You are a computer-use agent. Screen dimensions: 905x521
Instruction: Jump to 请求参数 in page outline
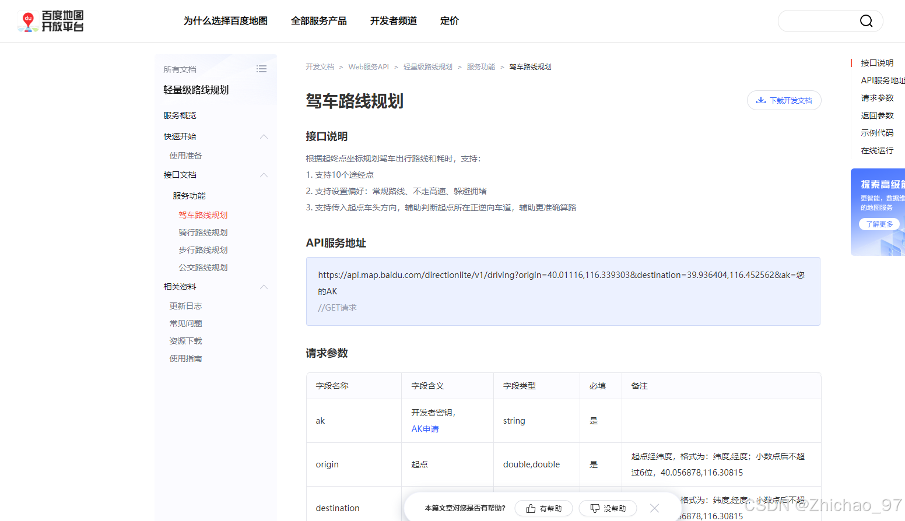click(x=877, y=98)
